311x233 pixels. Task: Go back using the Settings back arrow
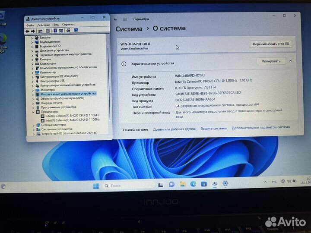point(115,19)
